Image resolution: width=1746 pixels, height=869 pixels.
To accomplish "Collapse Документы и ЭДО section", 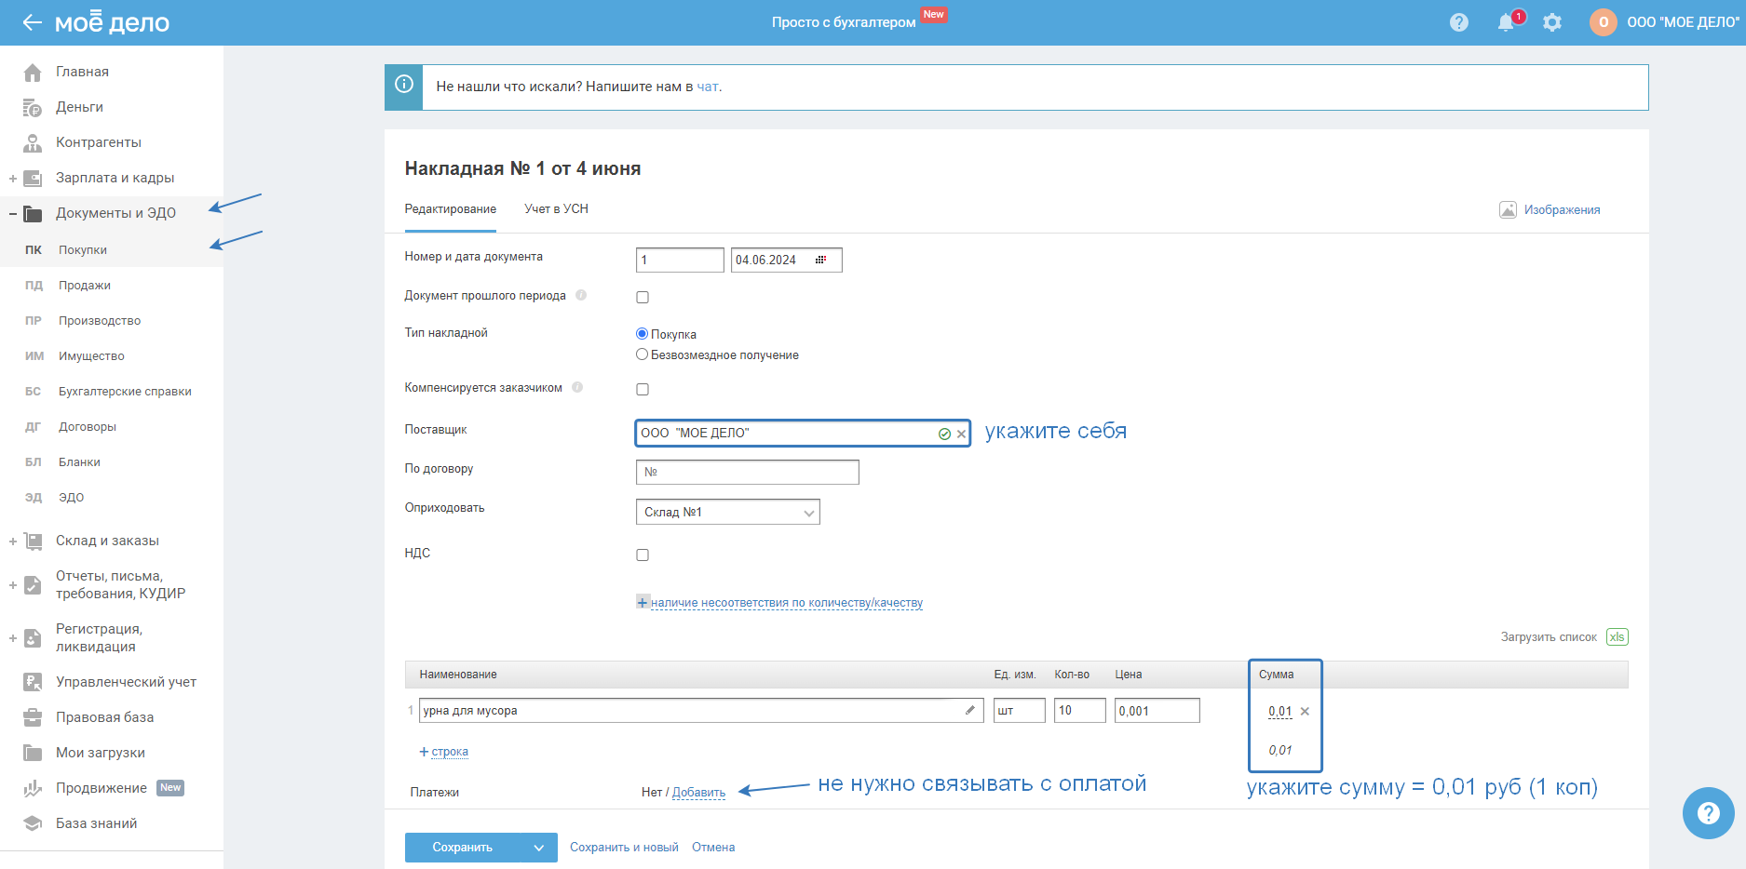I will click(x=13, y=213).
